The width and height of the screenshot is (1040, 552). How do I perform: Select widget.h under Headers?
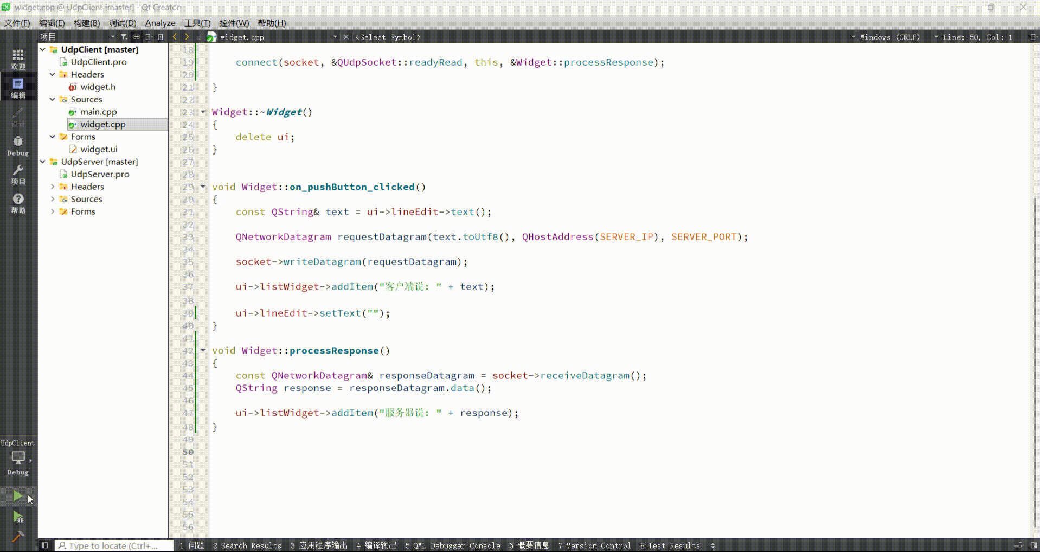[x=98, y=87]
